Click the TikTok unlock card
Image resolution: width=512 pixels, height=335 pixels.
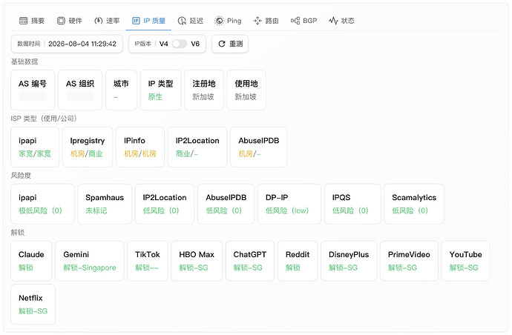148,261
